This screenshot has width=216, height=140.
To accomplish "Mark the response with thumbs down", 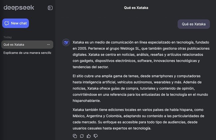I will pos(96,136).
